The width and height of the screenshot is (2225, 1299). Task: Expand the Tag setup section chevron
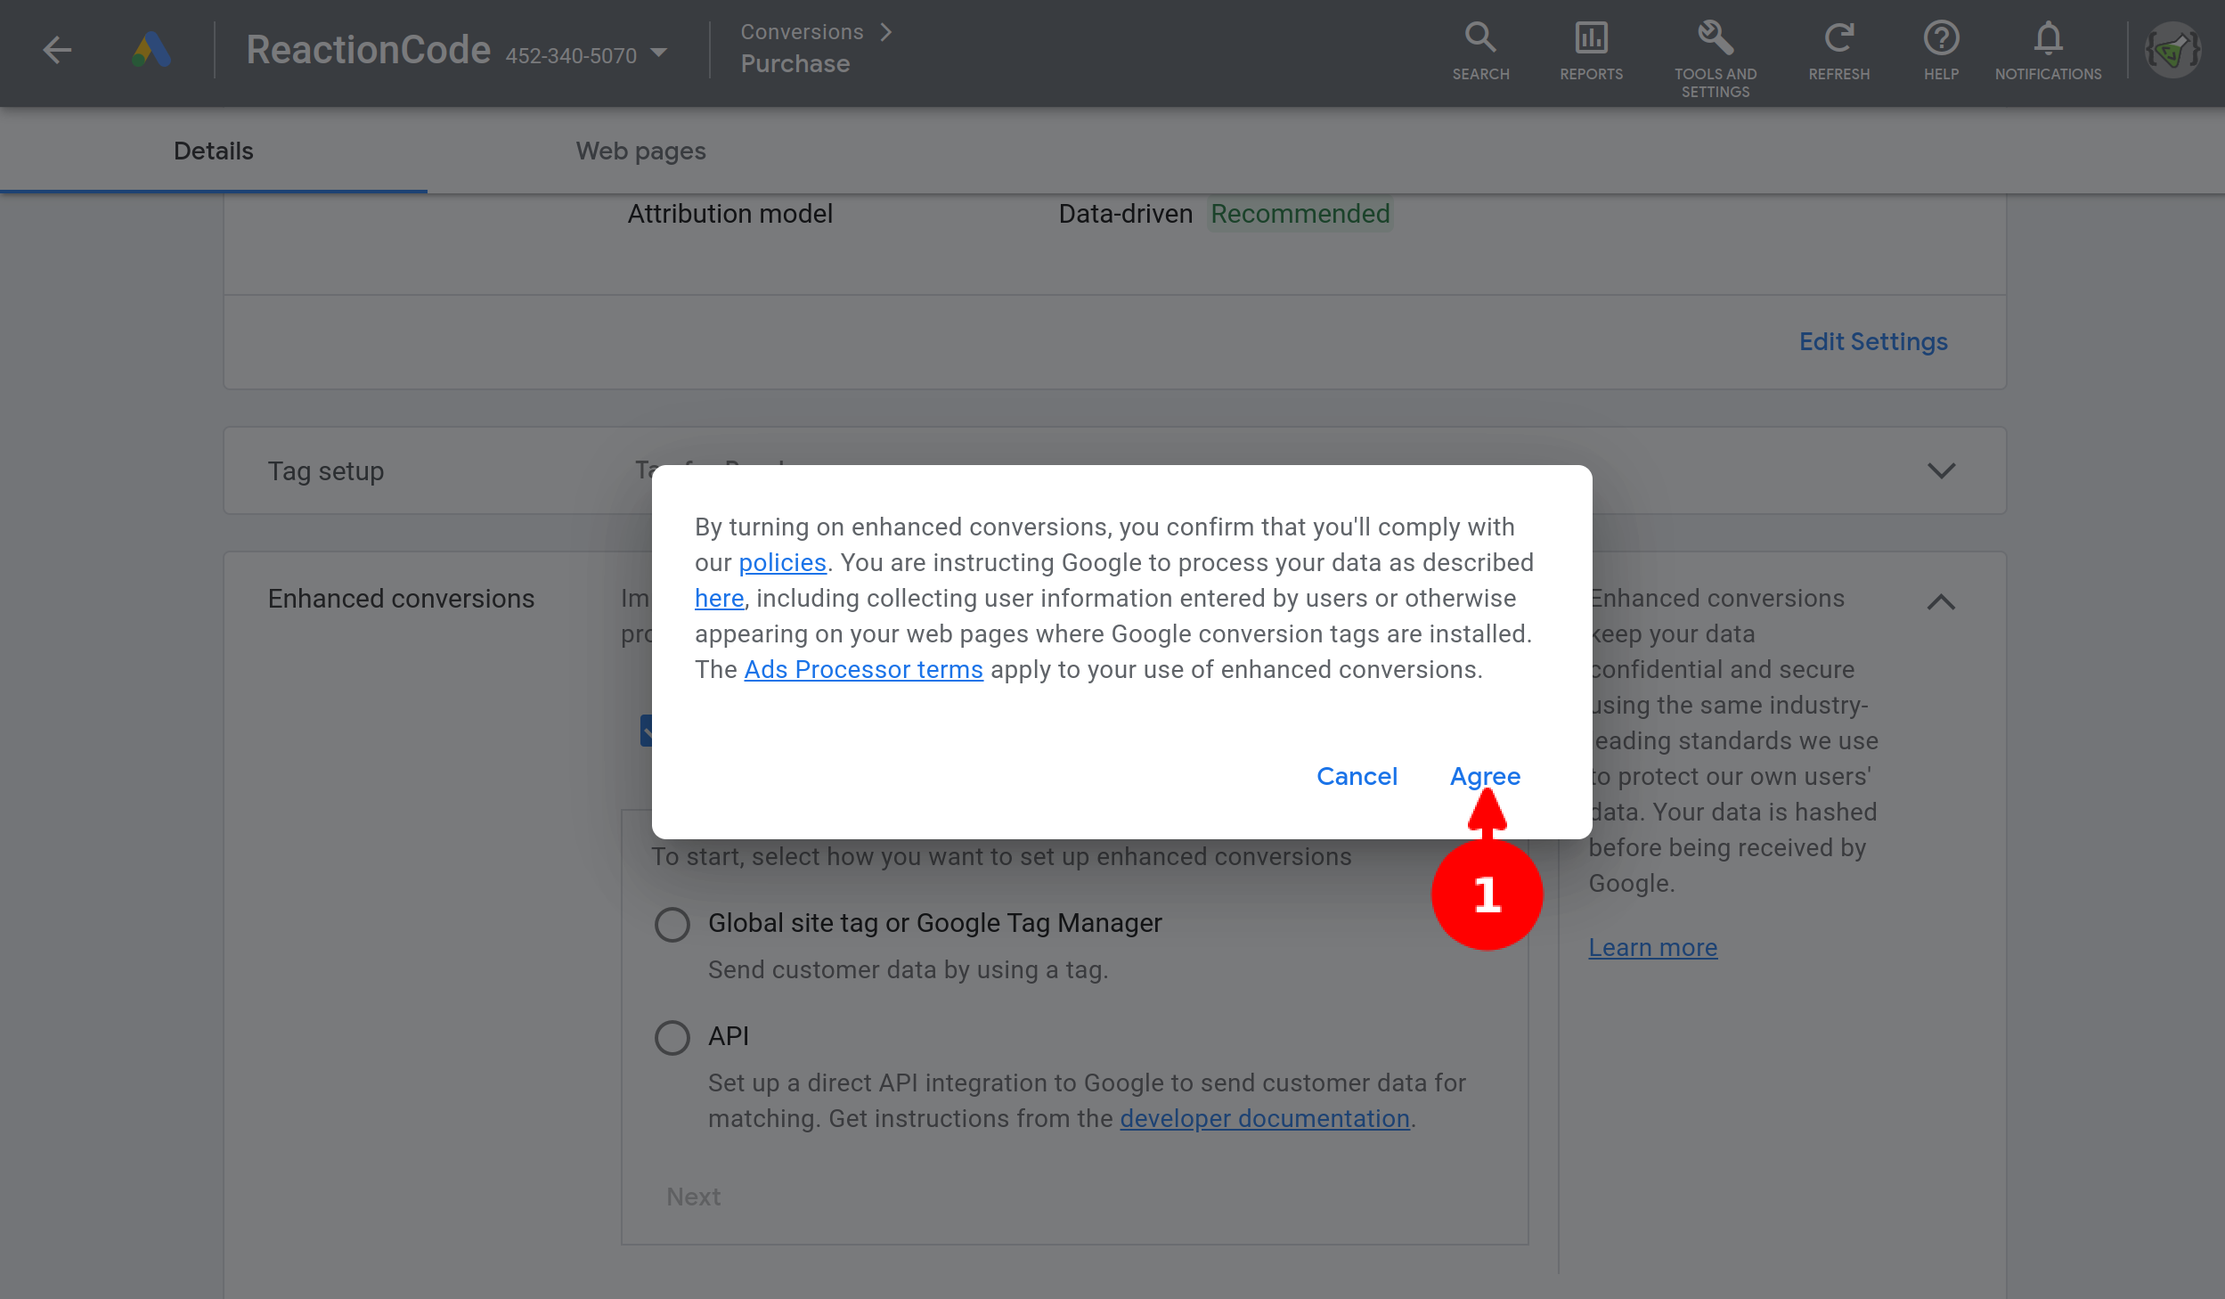pyautogui.click(x=1941, y=470)
